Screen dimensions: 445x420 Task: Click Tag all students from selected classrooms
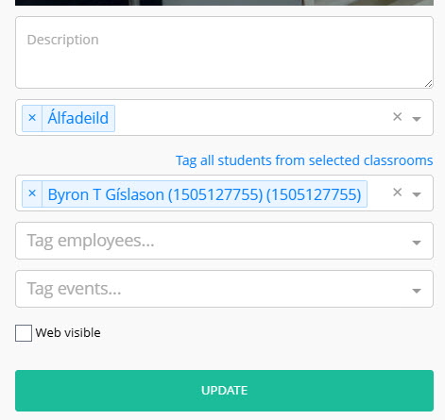pyautogui.click(x=304, y=160)
